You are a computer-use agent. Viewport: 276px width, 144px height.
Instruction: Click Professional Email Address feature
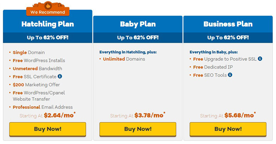click(x=43, y=107)
